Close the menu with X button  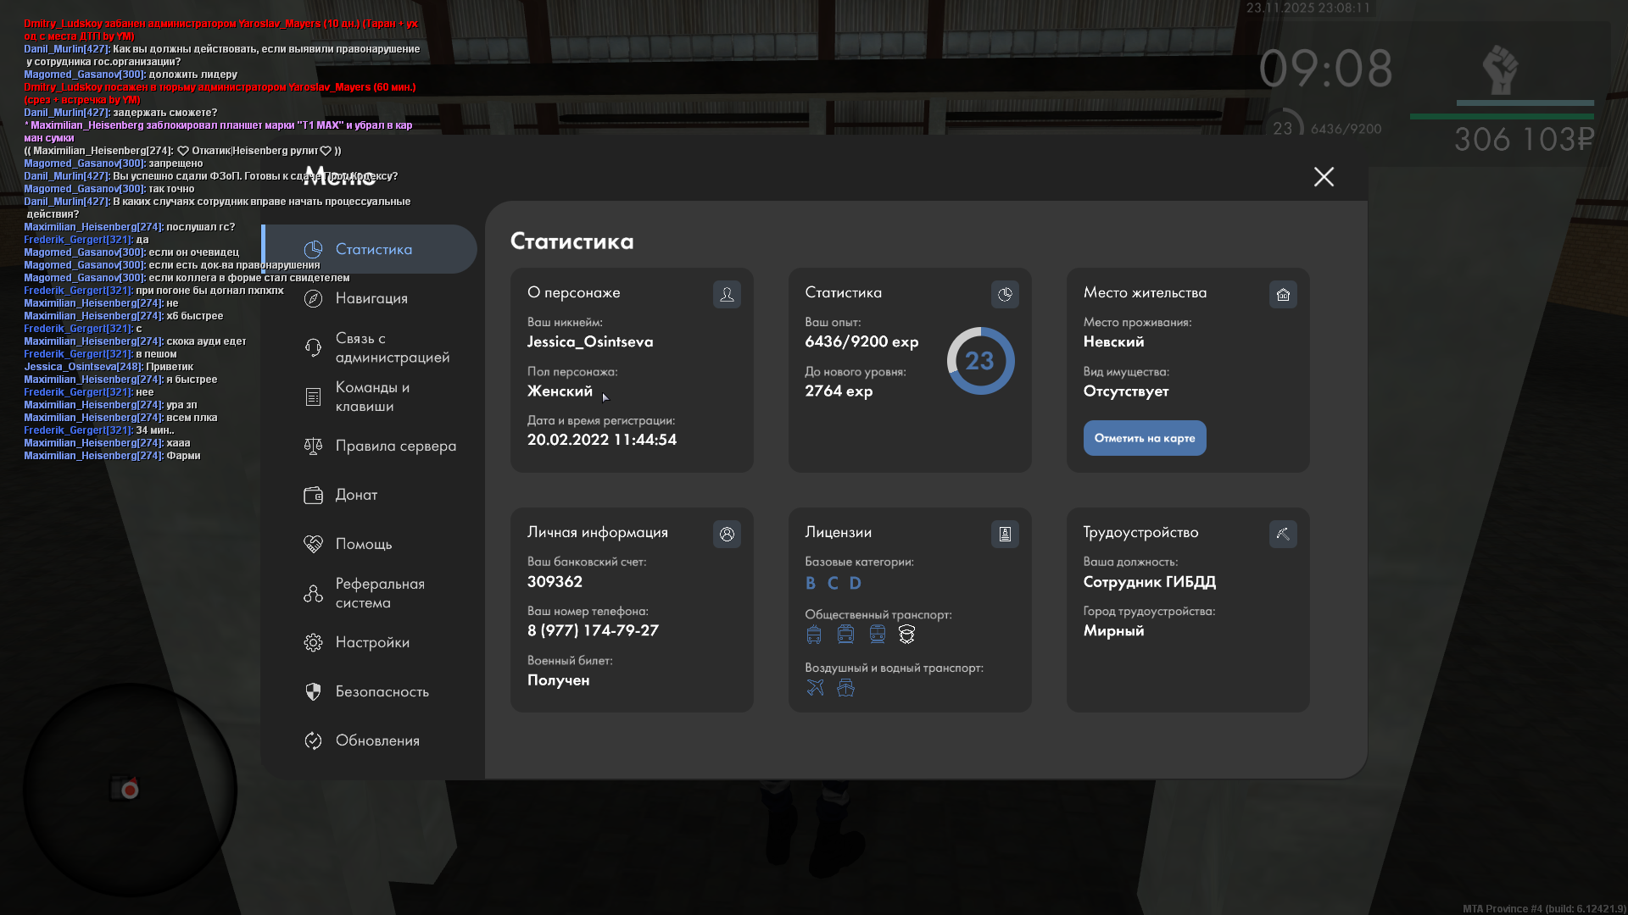pyautogui.click(x=1324, y=176)
